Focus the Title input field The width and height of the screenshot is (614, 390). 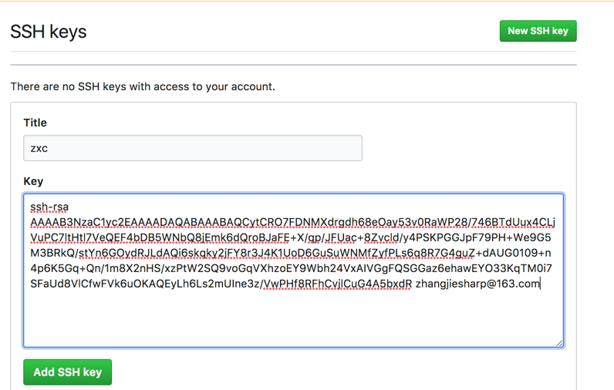(193, 148)
